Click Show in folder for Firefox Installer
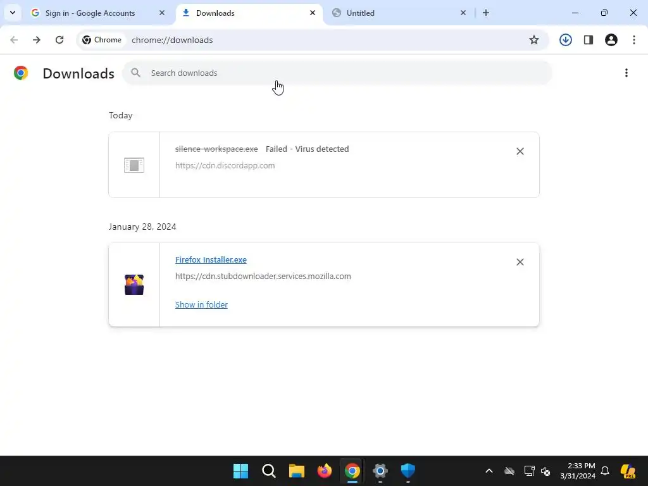648x486 pixels. click(x=201, y=304)
